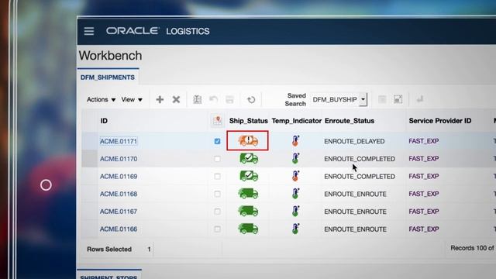Check the ACME.01166 row checkbox
The image size is (496, 279).
[x=217, y=229]
